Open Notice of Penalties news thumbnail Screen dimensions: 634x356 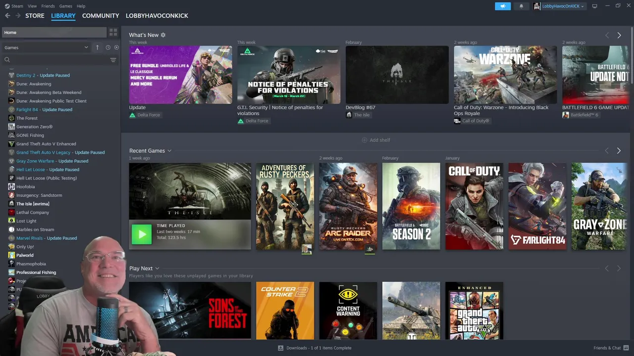[289, 75]
